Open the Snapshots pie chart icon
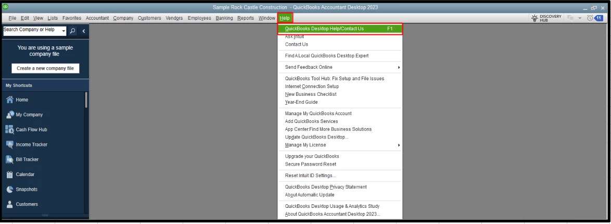Image resolution: width=611 pixels, height=224 pixels. 10,189
